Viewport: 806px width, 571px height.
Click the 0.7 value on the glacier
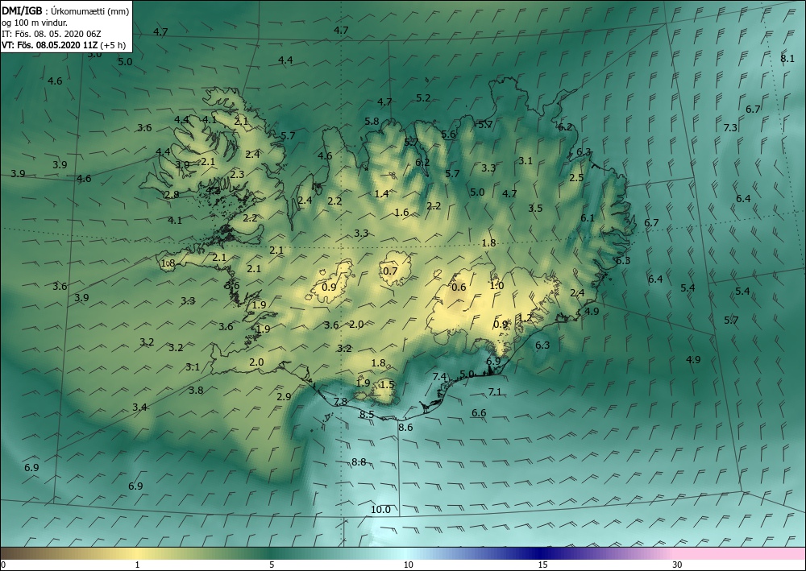(x=391, y=271)
